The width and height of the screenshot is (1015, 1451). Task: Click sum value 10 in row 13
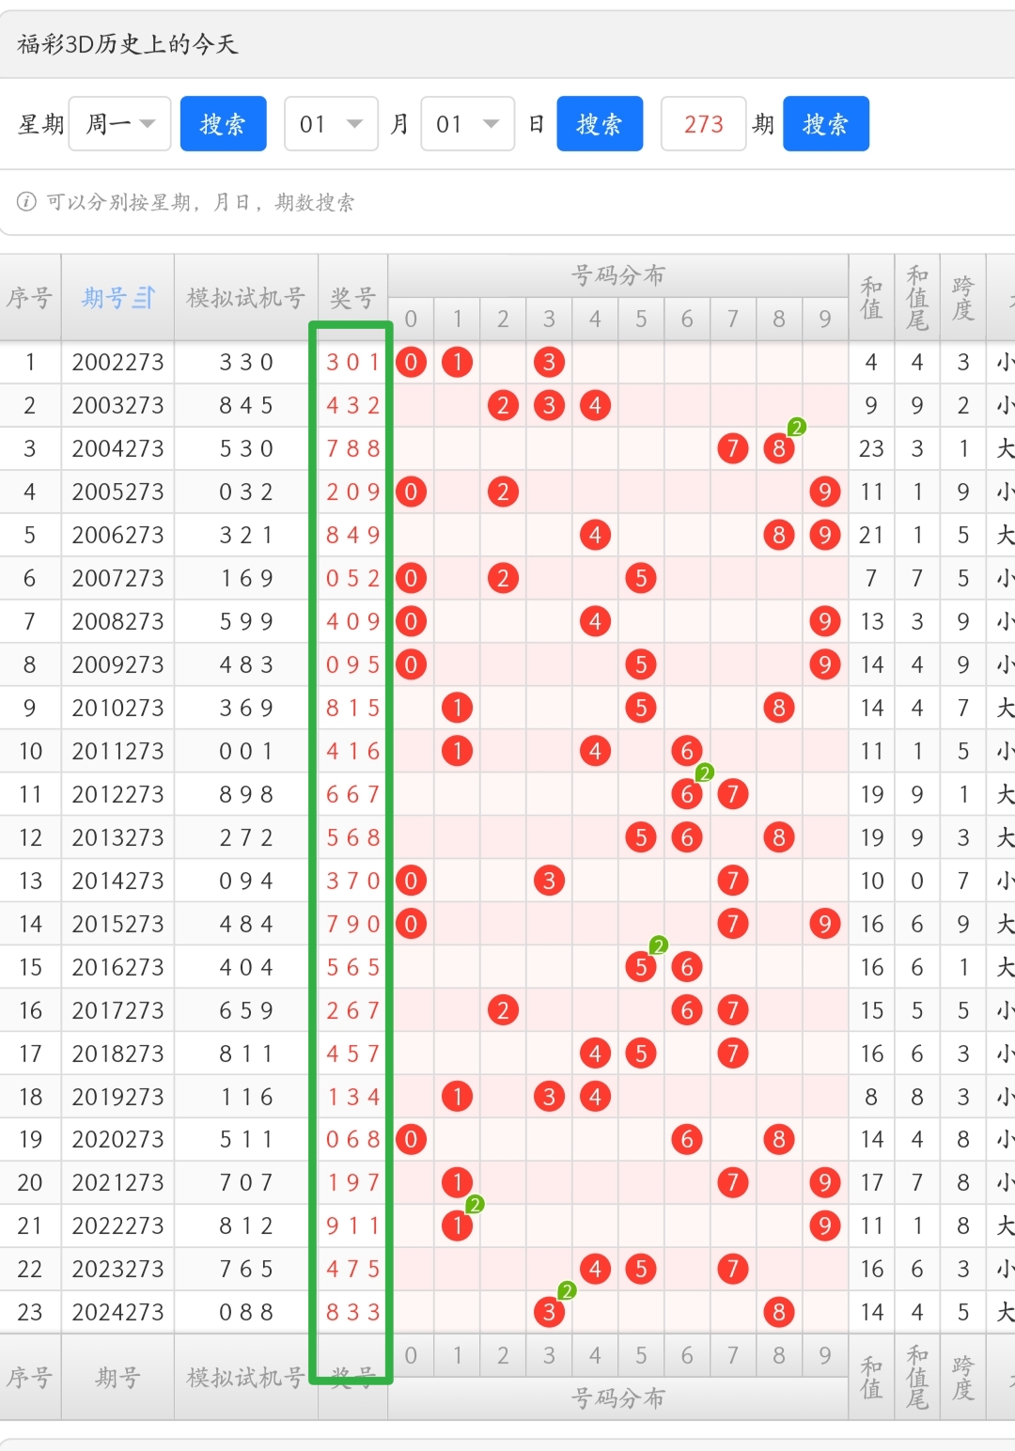(x=871, y=881)
